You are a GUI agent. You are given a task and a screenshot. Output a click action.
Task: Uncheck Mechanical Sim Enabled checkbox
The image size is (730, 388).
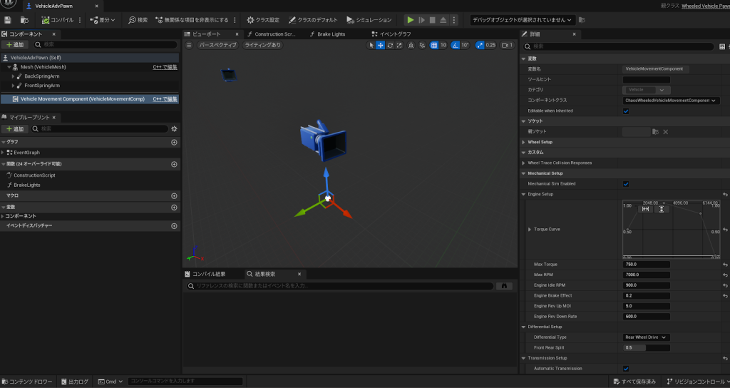click(x=626, y=184)
